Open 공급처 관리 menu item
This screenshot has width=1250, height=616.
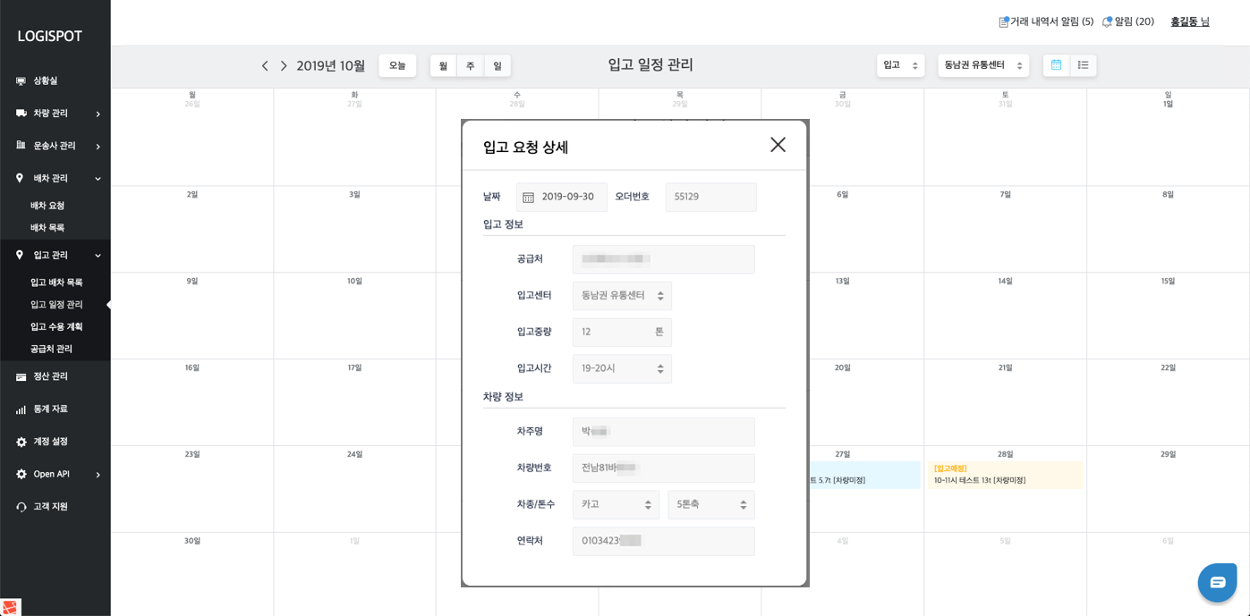[51, 350]
